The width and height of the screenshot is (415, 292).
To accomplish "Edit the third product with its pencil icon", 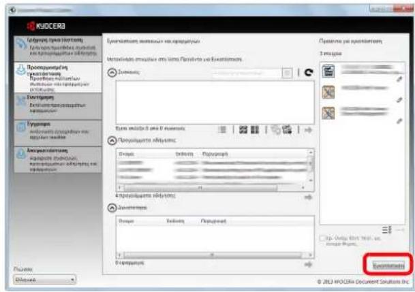I will pos(399,121).
